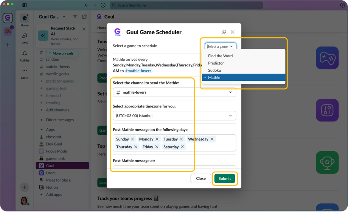Remove Wednesday from posting days
Image resolution: width=348 pixels, height=212 pixels.
pyautogui.click(x=212, y=139)
